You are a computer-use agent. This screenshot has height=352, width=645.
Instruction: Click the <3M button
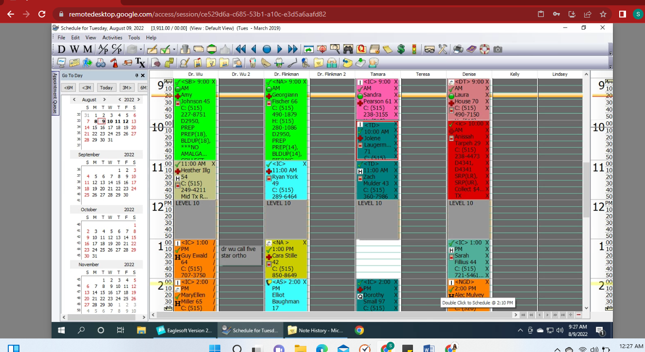[x=87, y=88]
